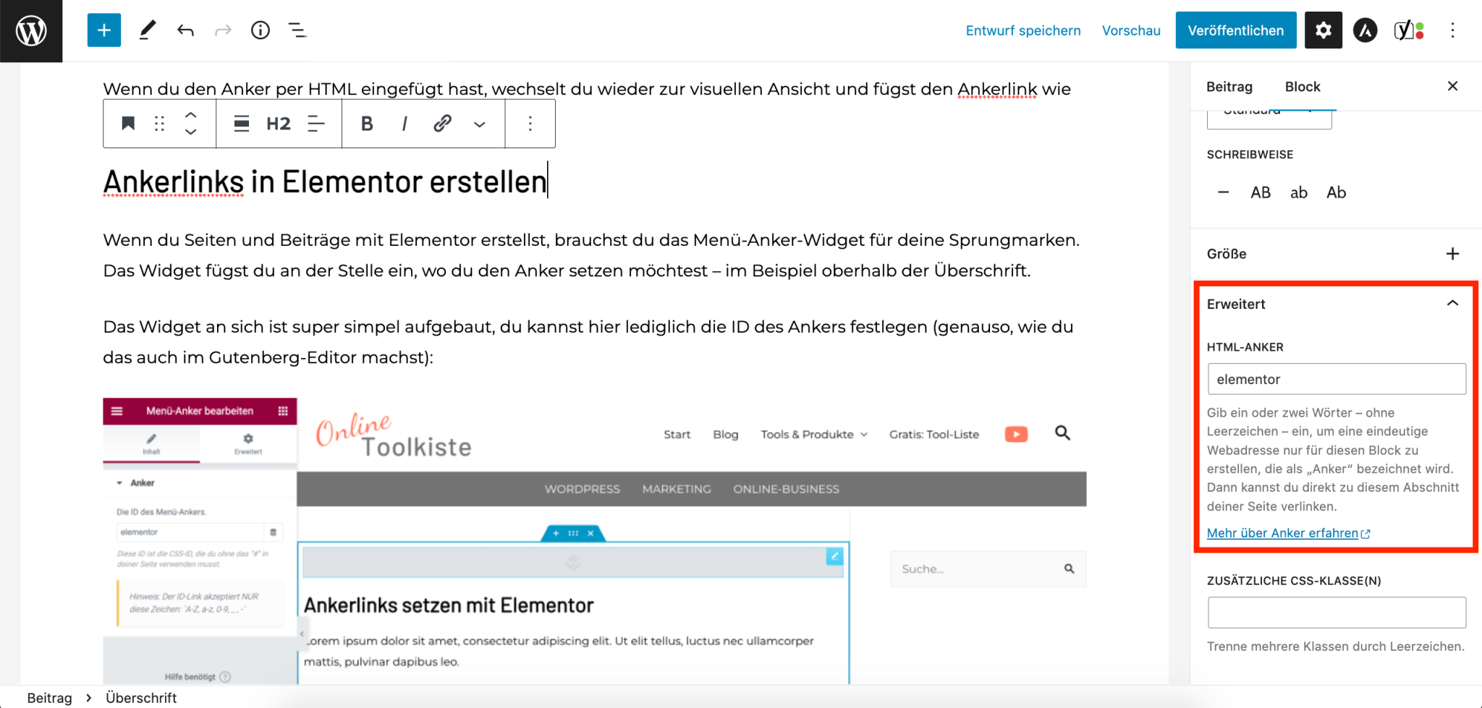Image resolution: width=1482 pixels, height=708 pixels.
Task: Open the Yoast SEO panel icon
Action: [1407, 30]
